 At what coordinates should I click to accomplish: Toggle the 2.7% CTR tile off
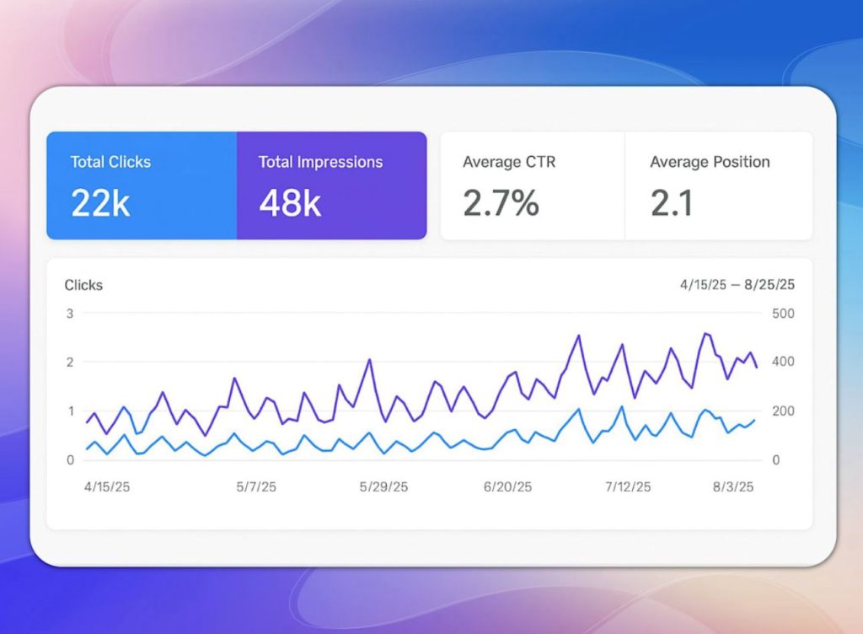coord(499,202)
